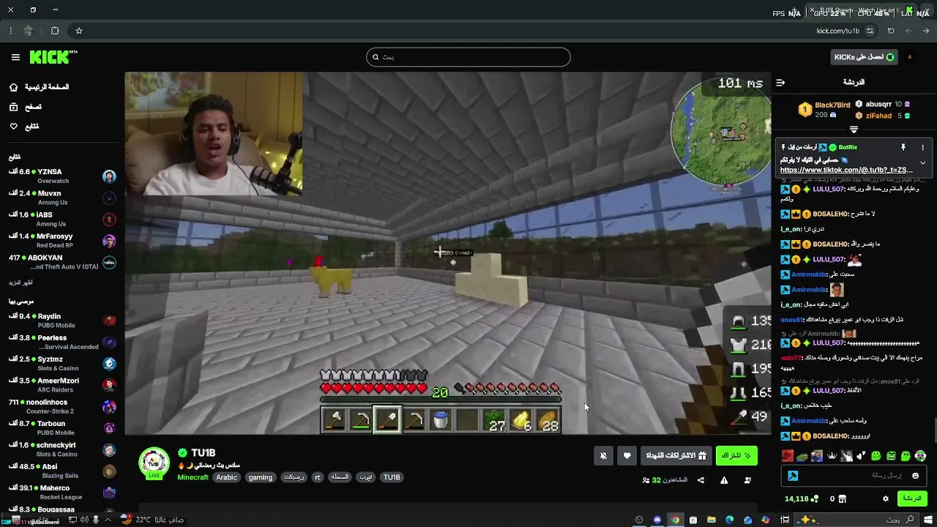937x527 pixels.
Task: Select the gaming tag
Action: coord(260,477)
